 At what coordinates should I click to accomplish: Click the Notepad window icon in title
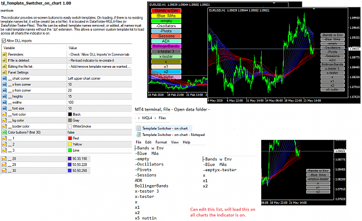pyautogui.click(x=138, y=134)
